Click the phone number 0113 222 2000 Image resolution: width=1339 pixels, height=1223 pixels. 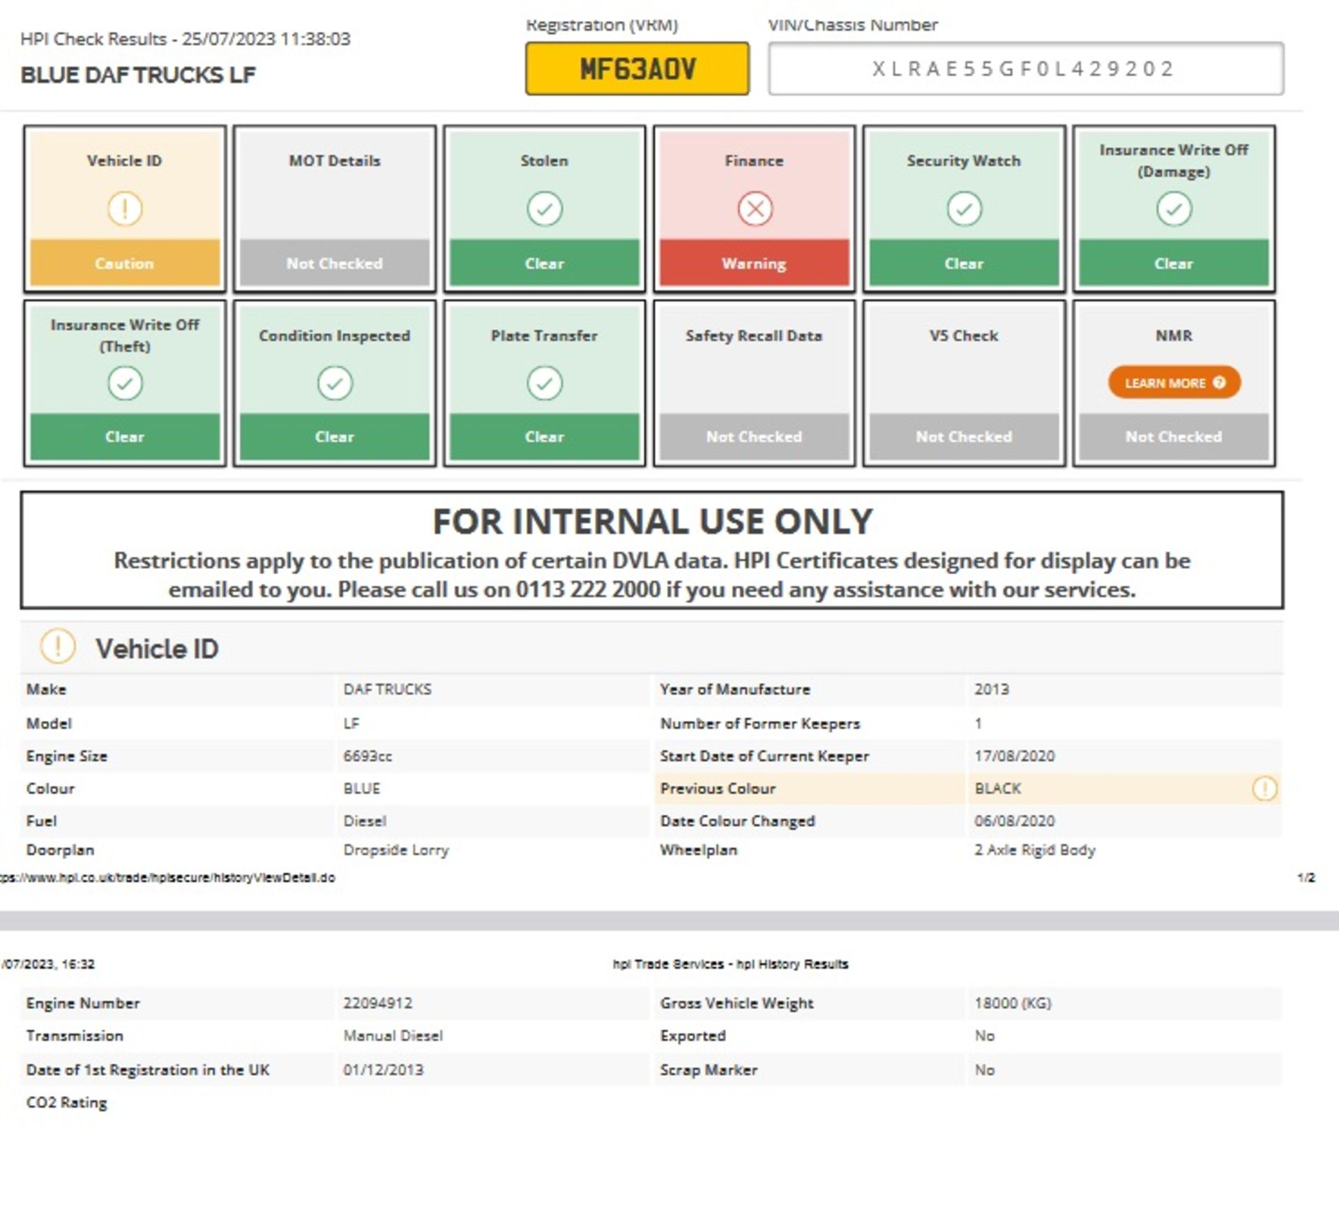[x=588, y=590]
